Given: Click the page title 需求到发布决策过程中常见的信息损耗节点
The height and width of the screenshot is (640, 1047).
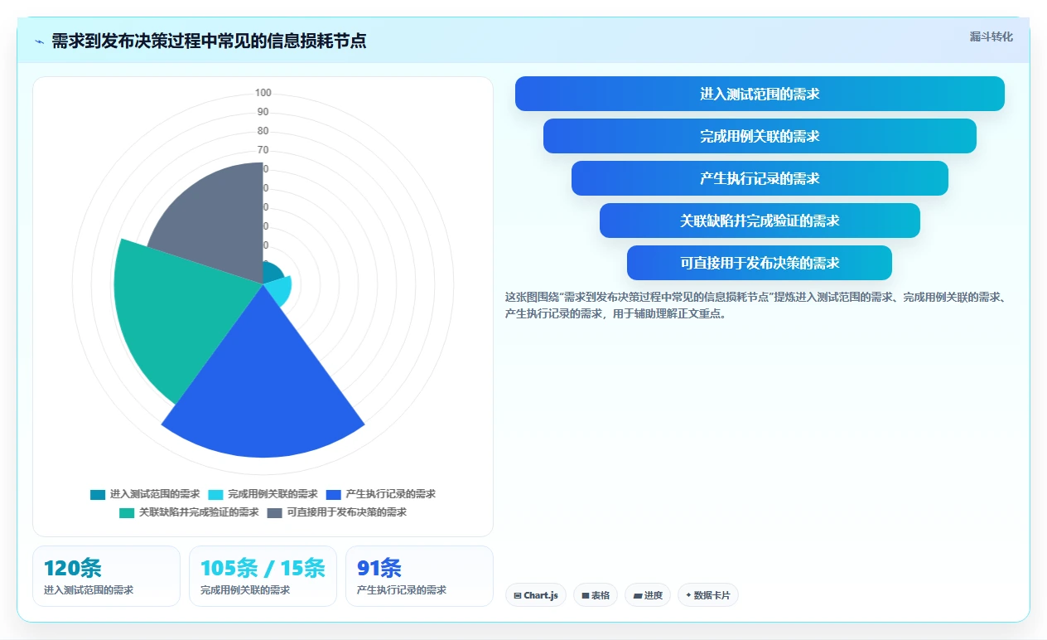Looking at the screenshot, I should pos(209,41).
